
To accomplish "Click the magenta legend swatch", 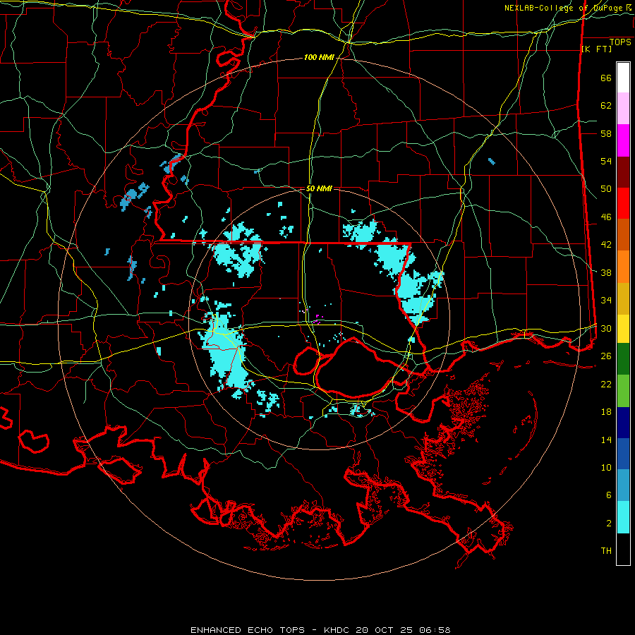I will tap(623, 140).
